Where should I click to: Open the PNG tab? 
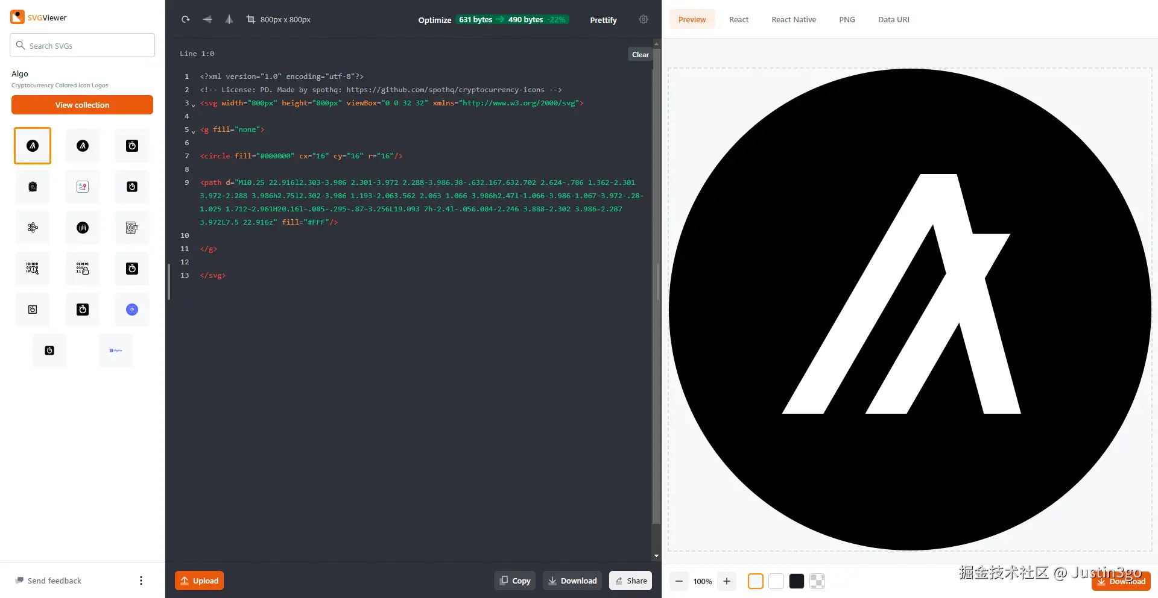pos(847,19)
